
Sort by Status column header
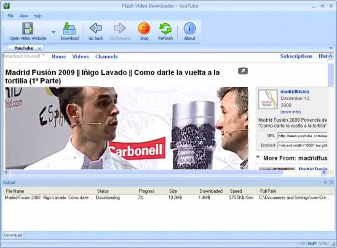coord(114,191)
